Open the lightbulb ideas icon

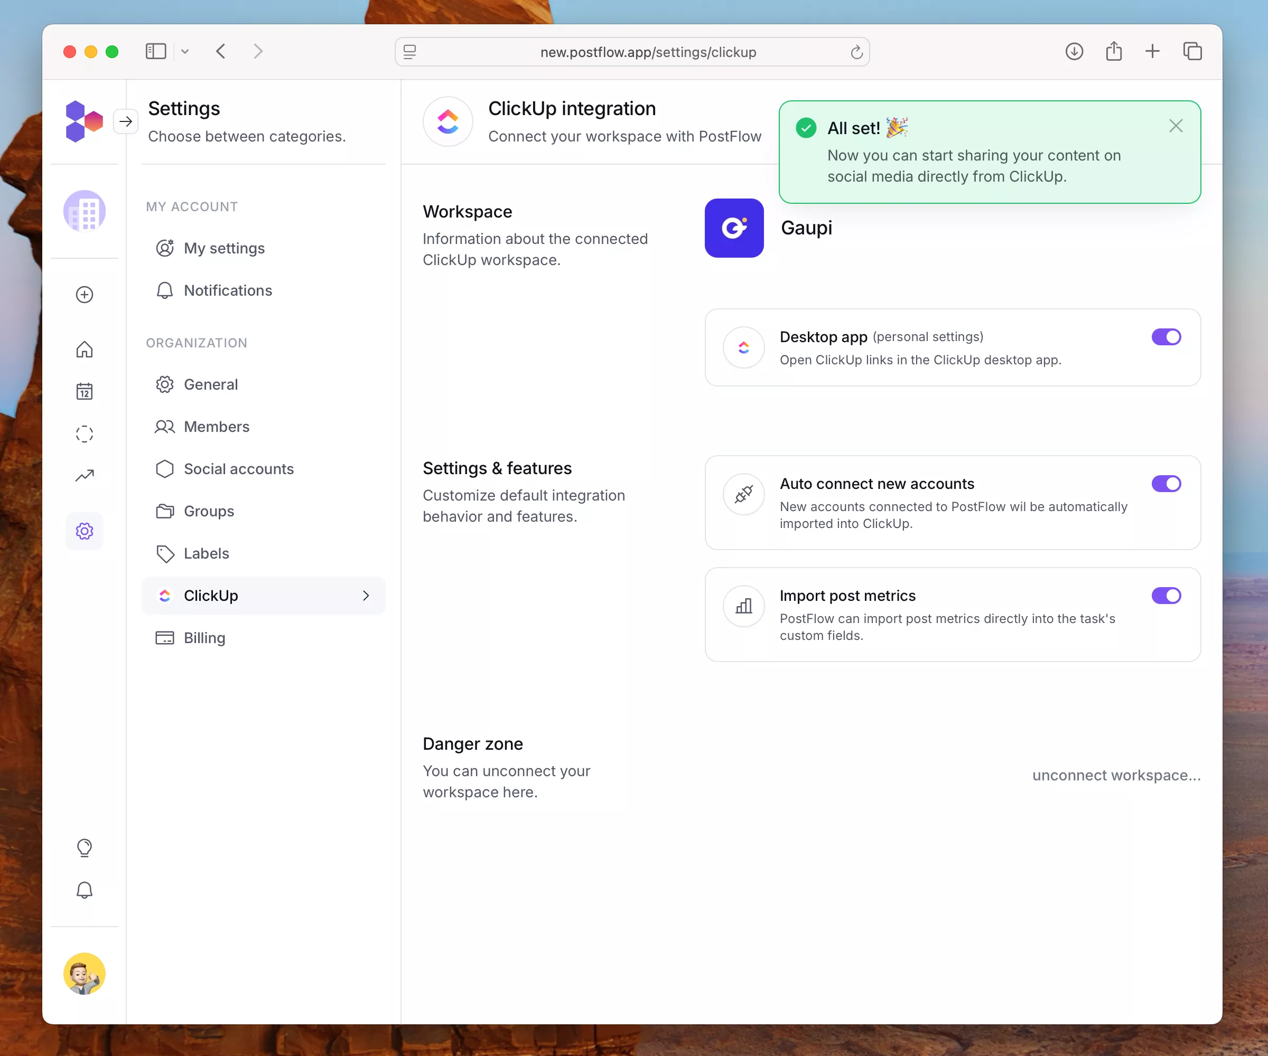(85, 848)
